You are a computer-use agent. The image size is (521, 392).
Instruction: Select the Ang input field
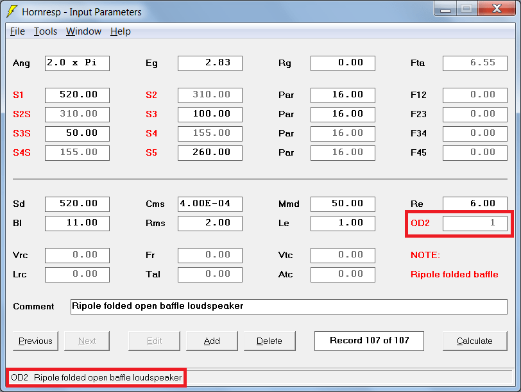click(x=77, y=63)
